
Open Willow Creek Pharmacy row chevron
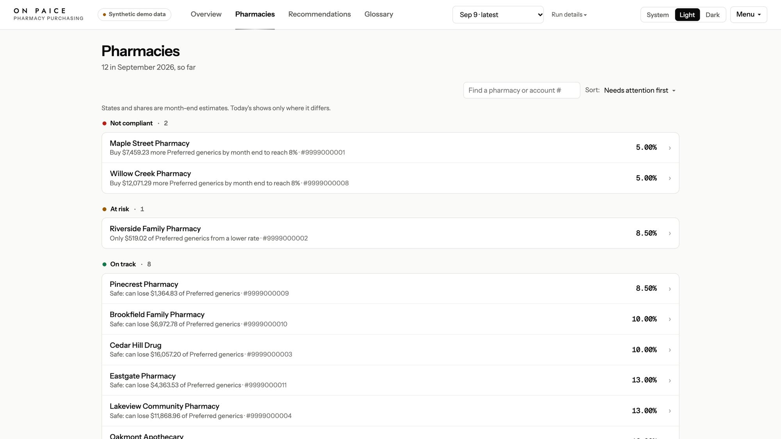(670, 178)
